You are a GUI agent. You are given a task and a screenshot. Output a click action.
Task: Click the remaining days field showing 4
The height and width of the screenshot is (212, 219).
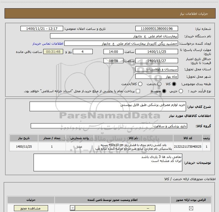(83, 52)
